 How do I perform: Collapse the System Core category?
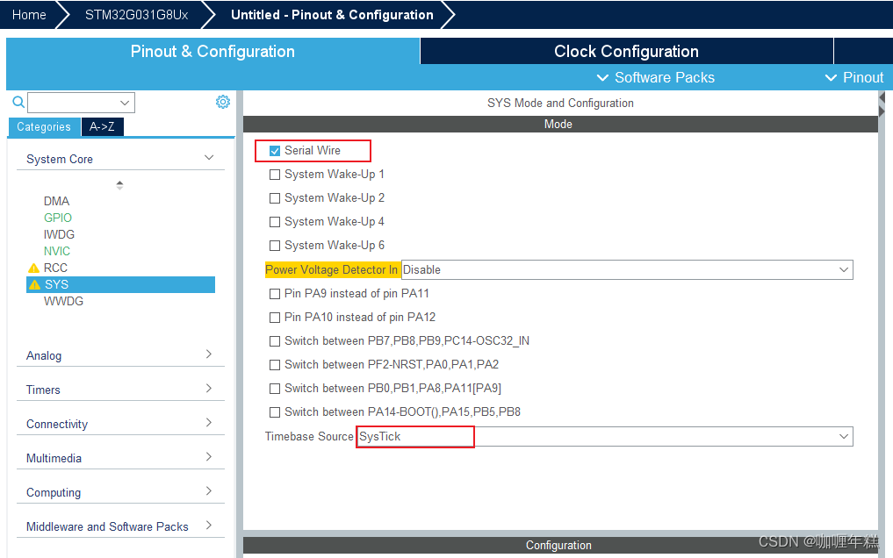coord(209,158)
